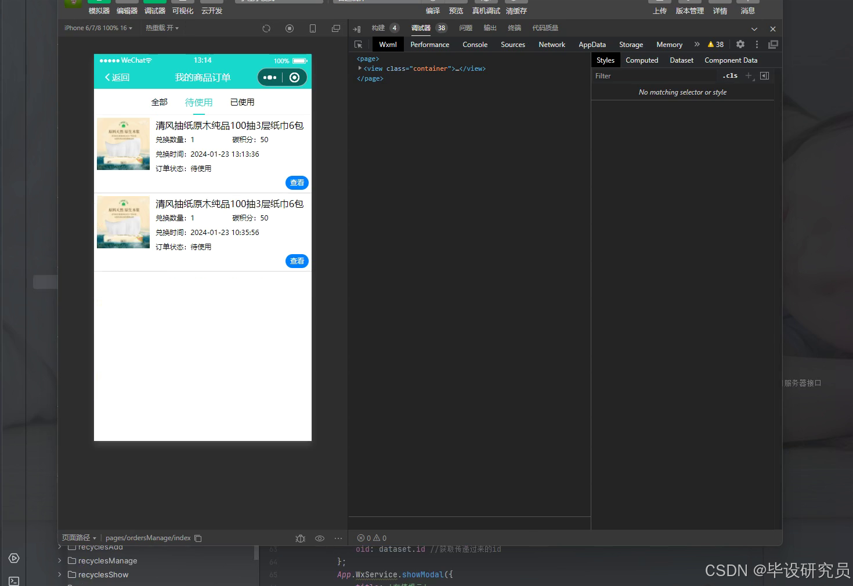
Task: Click 查看 for the 10:35:56 order
Action: pos(297,261)
